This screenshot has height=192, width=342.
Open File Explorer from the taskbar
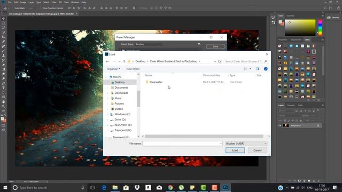115,187
